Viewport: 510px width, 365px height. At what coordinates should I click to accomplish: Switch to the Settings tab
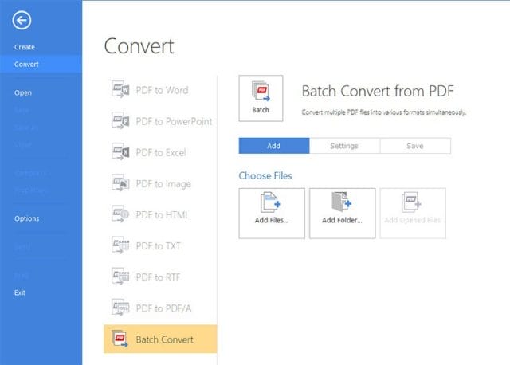tap(344, 146)
